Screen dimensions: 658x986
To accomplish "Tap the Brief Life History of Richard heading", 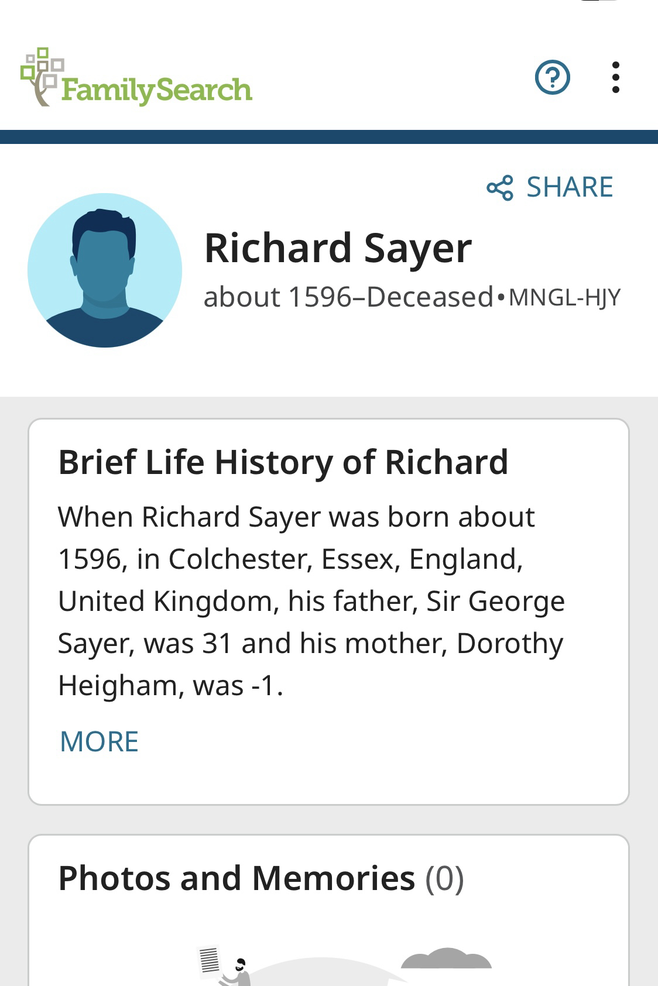I will 283,462.
